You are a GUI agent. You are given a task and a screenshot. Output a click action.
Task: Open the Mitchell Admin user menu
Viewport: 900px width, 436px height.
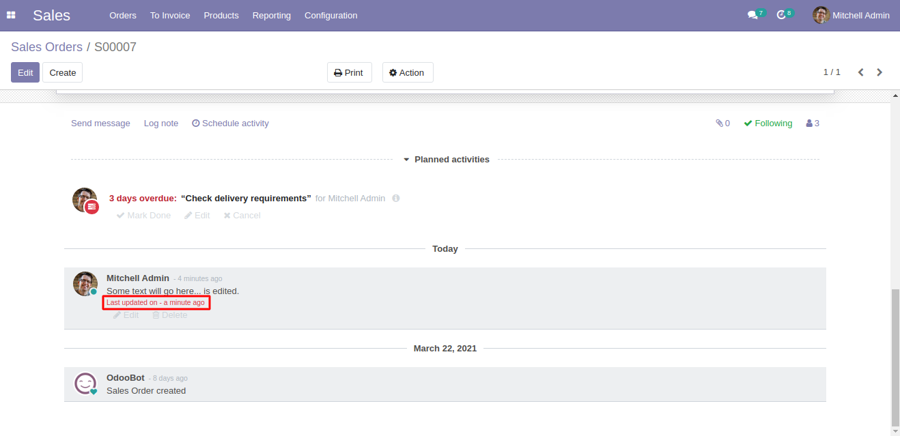pos(851,15)
